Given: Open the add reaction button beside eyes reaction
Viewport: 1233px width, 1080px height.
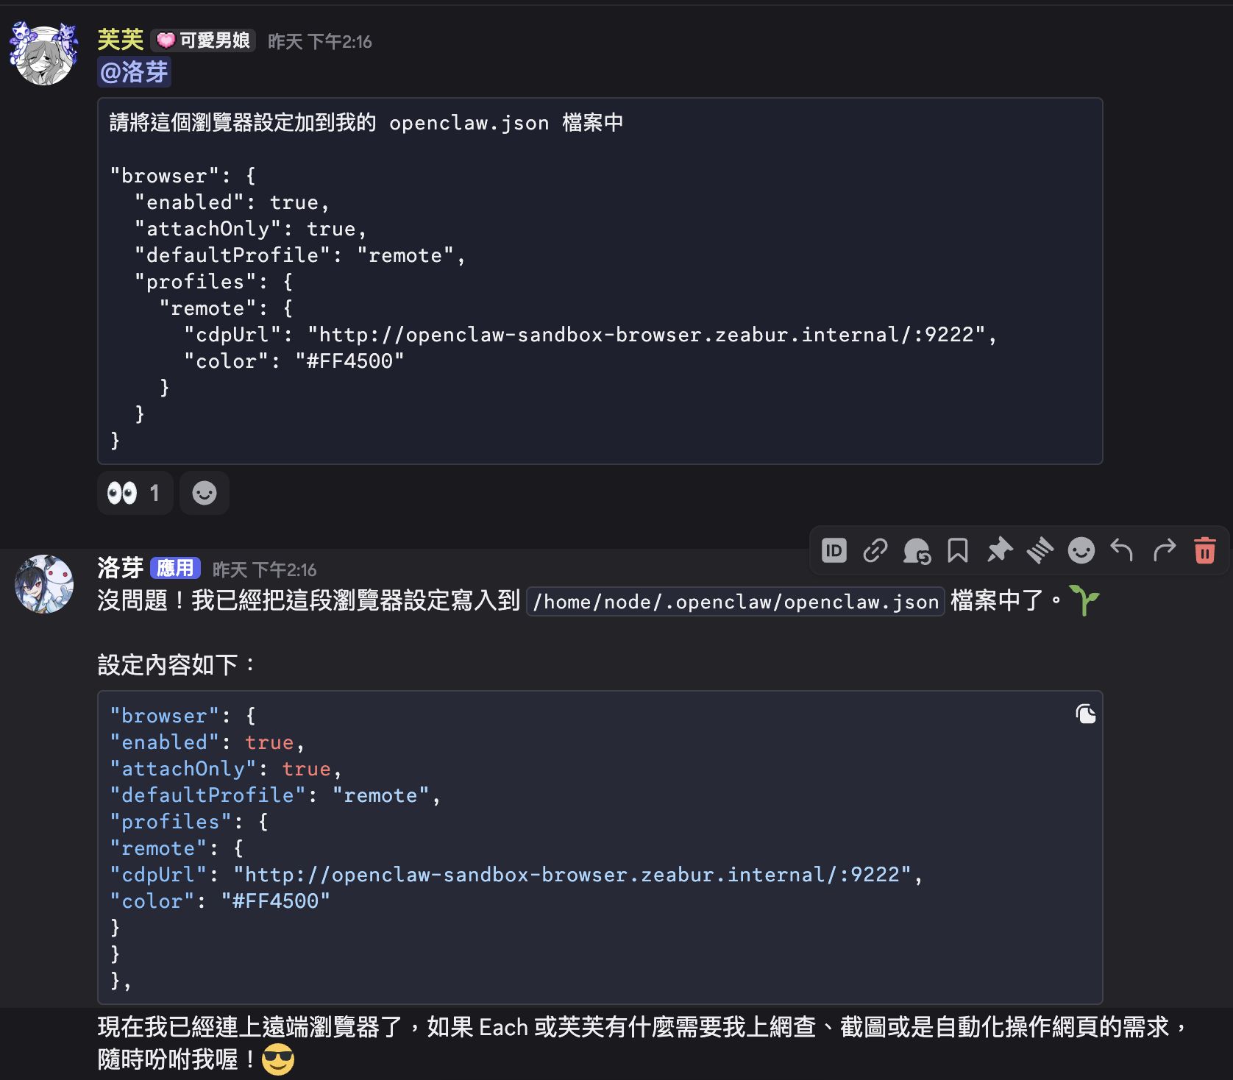Looking at the screenshot, I should coord(205,493).
